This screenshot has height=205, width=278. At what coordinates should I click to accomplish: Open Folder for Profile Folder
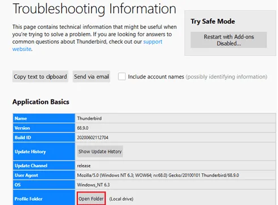[x=91, y=199]
